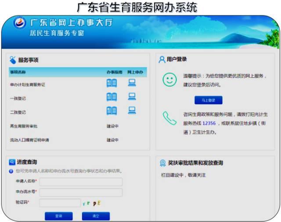Focus the 验证码 captcha input field
281x222 pixels.
60,203
